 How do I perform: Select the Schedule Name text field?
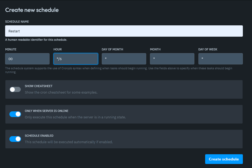click(124, 31)
